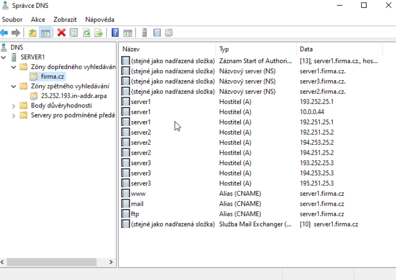Viewport: 396px width, 280px height.
Task: Click the Export list toolbar icon
Action: coord(99,33)
